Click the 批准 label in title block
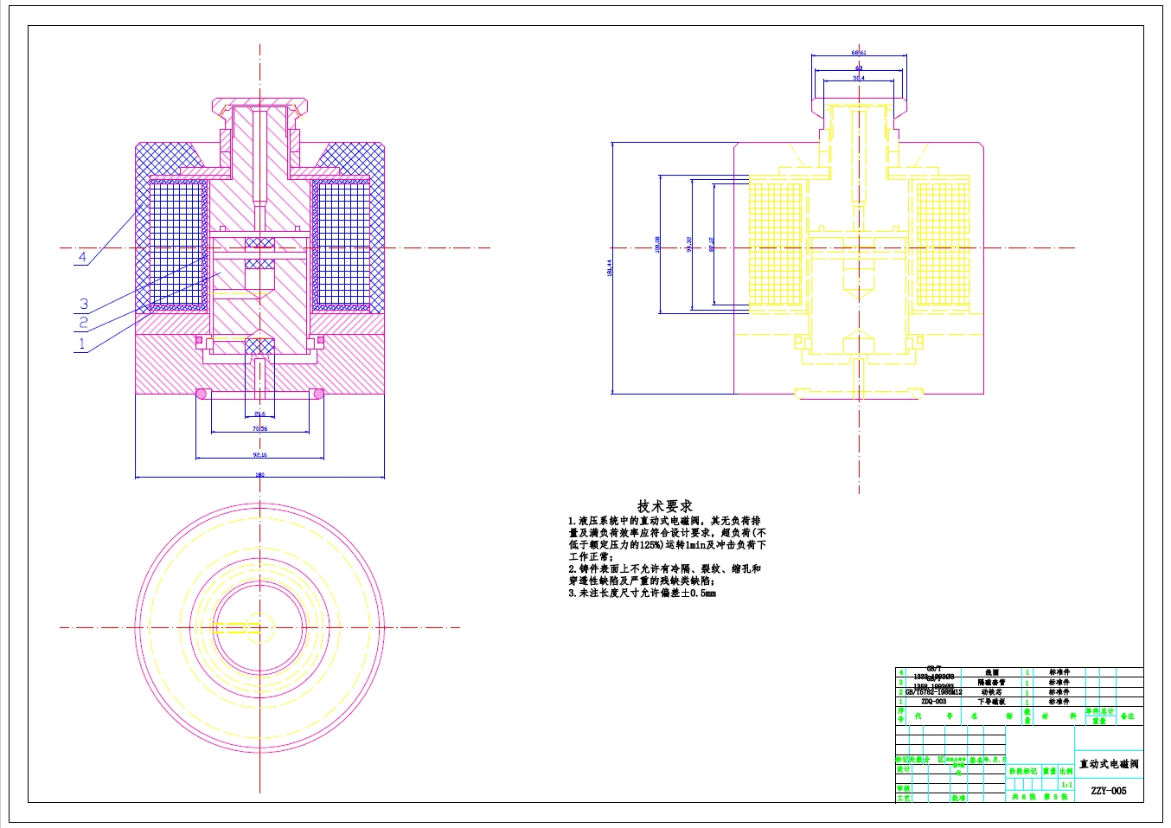 point(958,798)
